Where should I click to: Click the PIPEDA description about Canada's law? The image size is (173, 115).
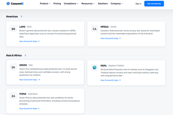[x=130, y=32]
